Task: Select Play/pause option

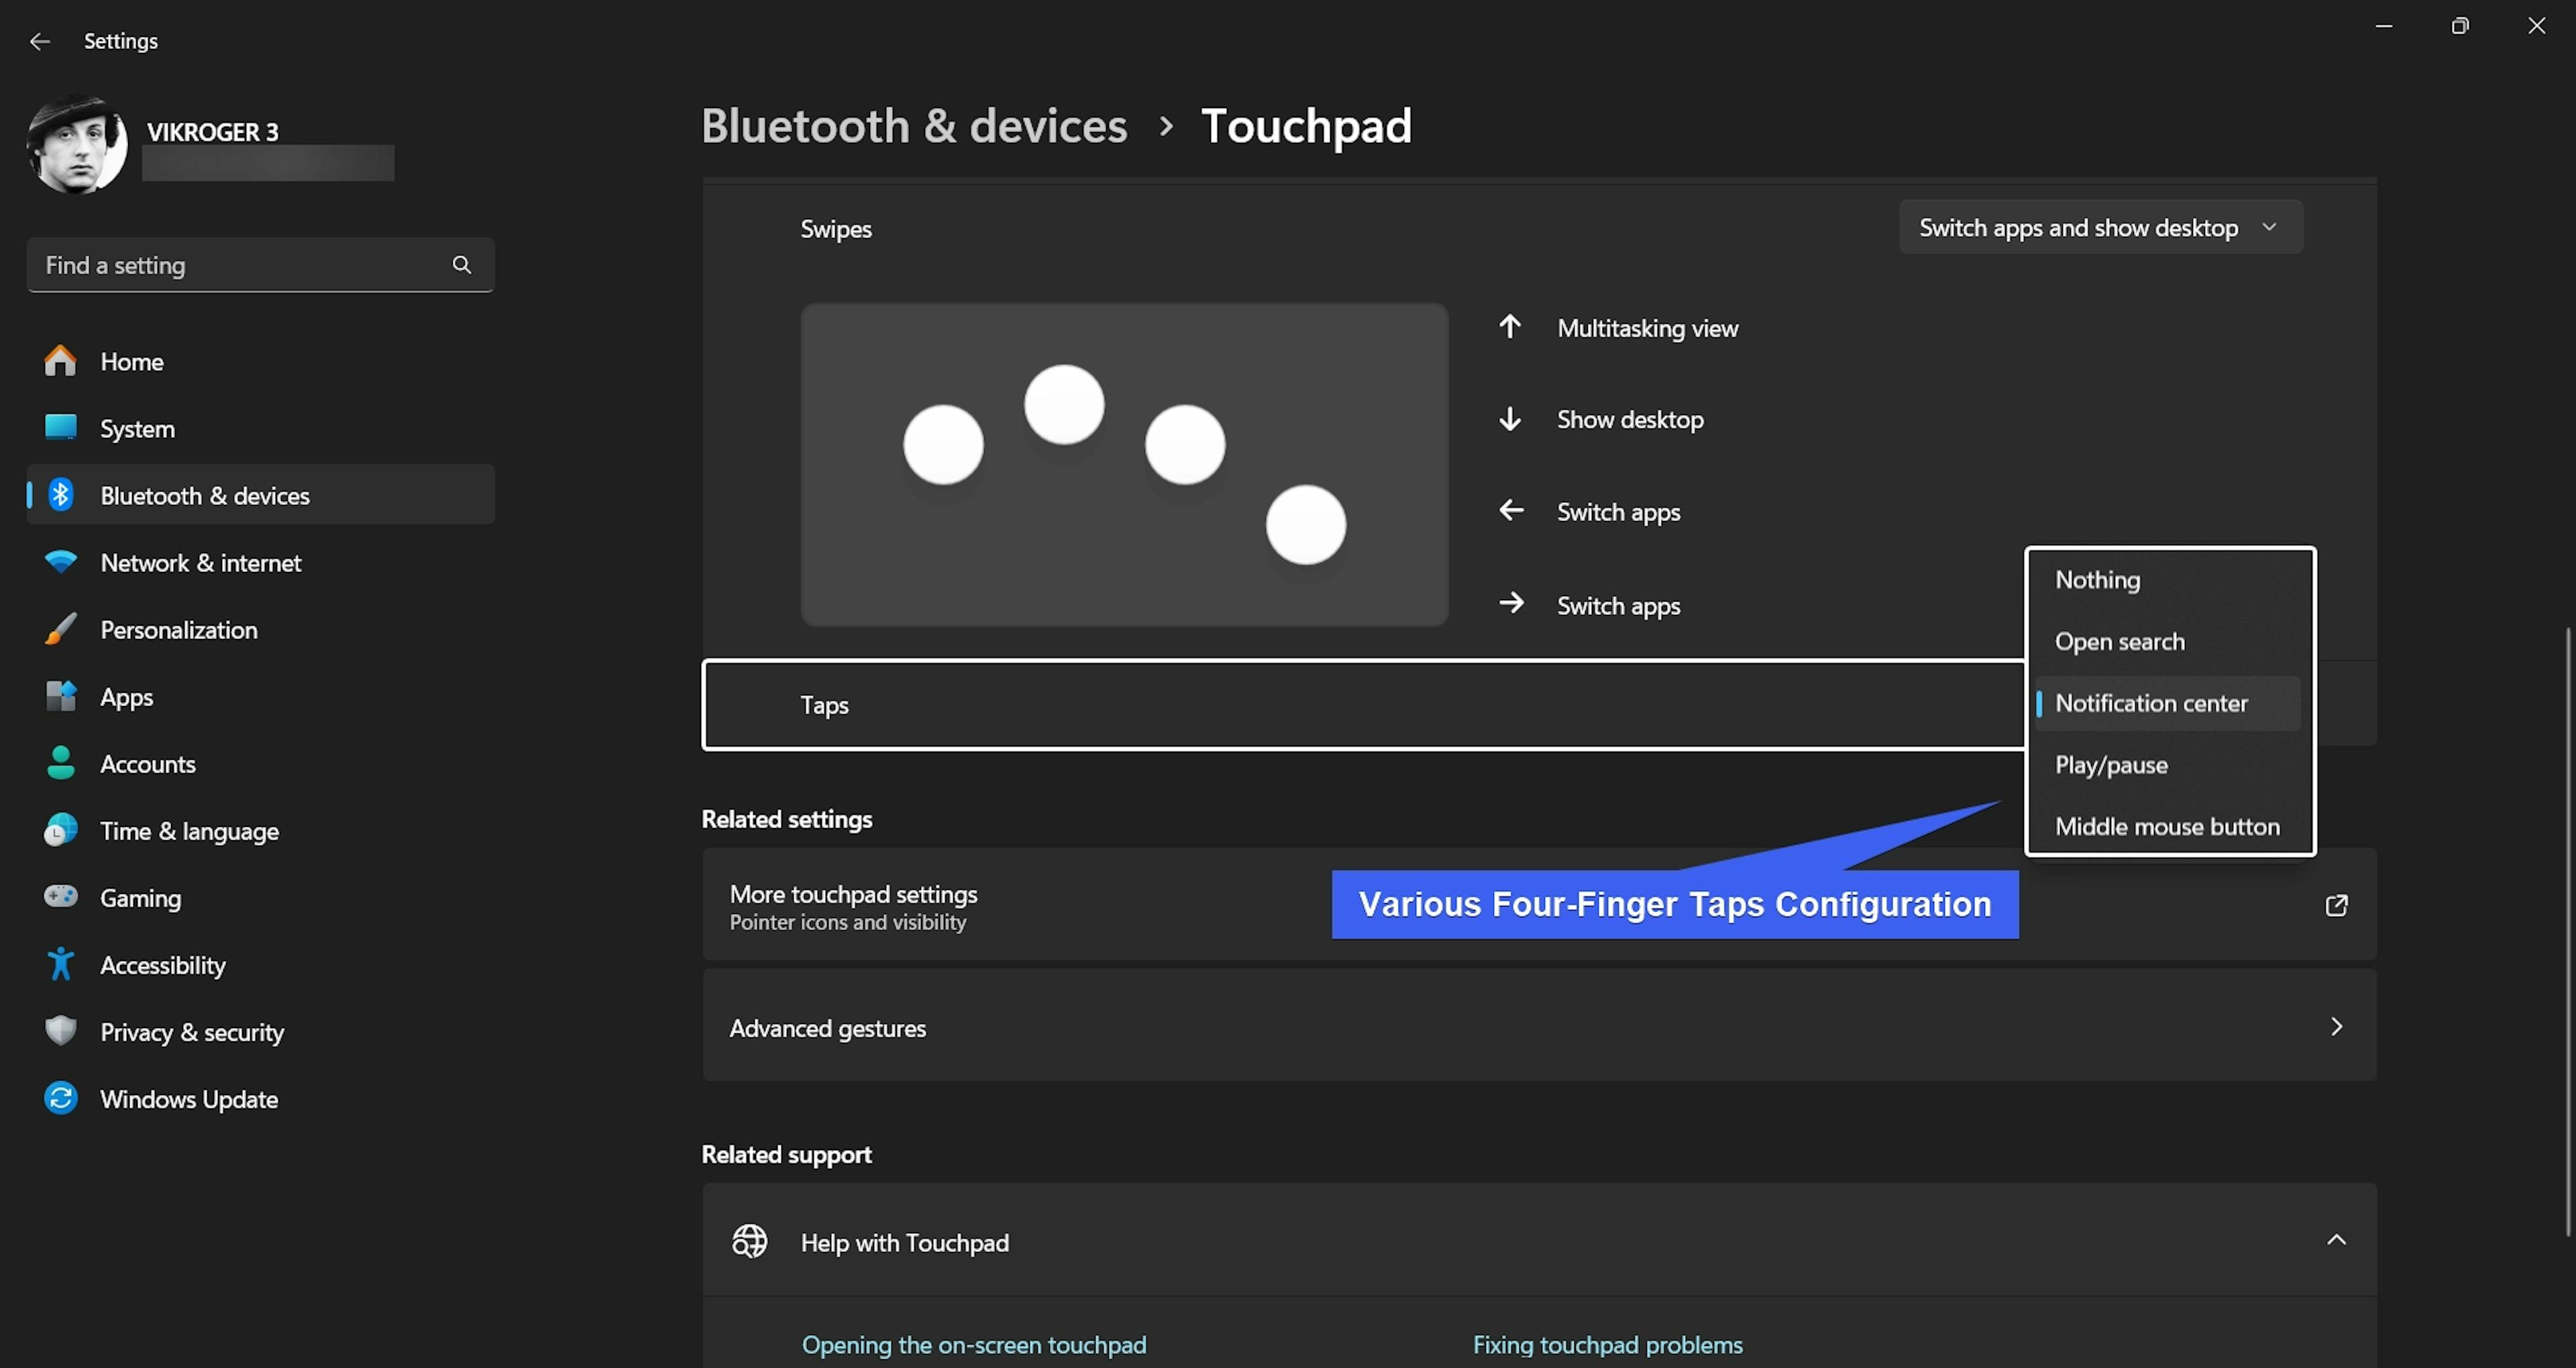Action: tap(2111, 765)
